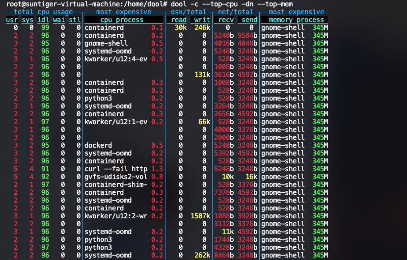
Task: Click the "30k" disk read value
Action: (181, 27)
